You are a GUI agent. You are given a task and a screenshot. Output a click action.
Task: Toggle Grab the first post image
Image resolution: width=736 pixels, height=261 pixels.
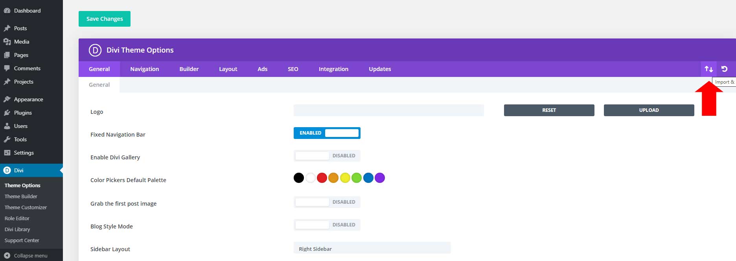click(x=327, y=202)
